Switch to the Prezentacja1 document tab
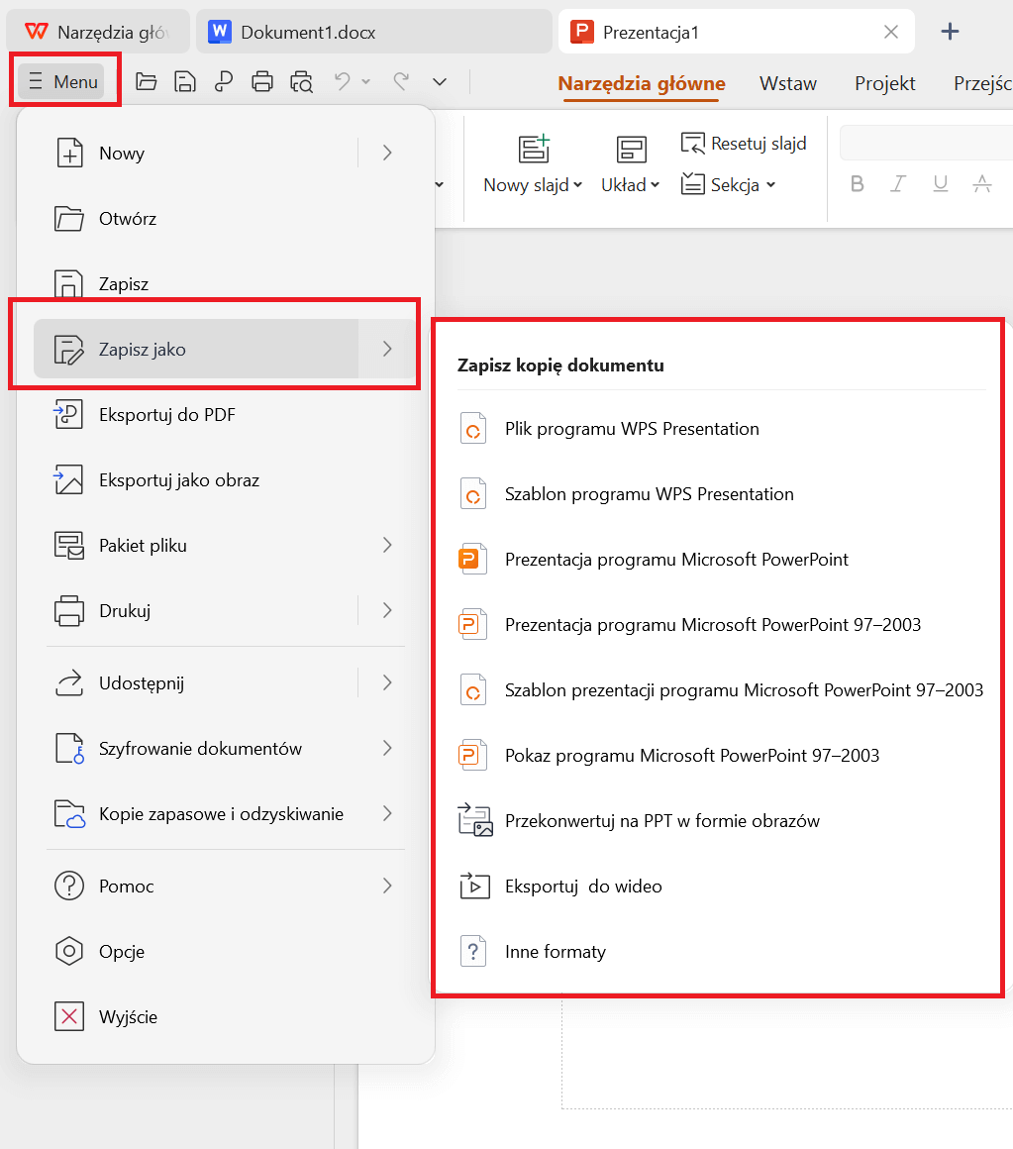 [736, 32]
